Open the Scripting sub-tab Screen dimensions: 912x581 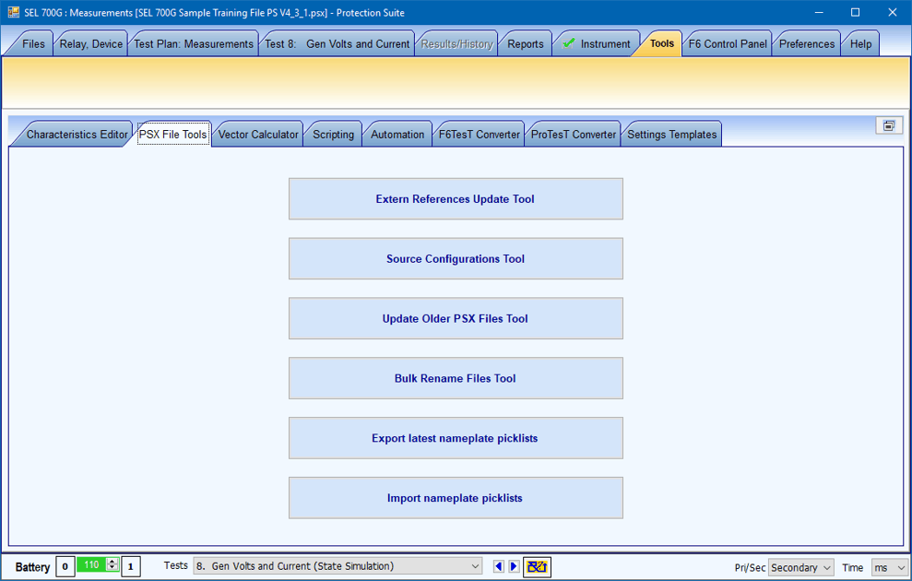[x=333, y=135]
